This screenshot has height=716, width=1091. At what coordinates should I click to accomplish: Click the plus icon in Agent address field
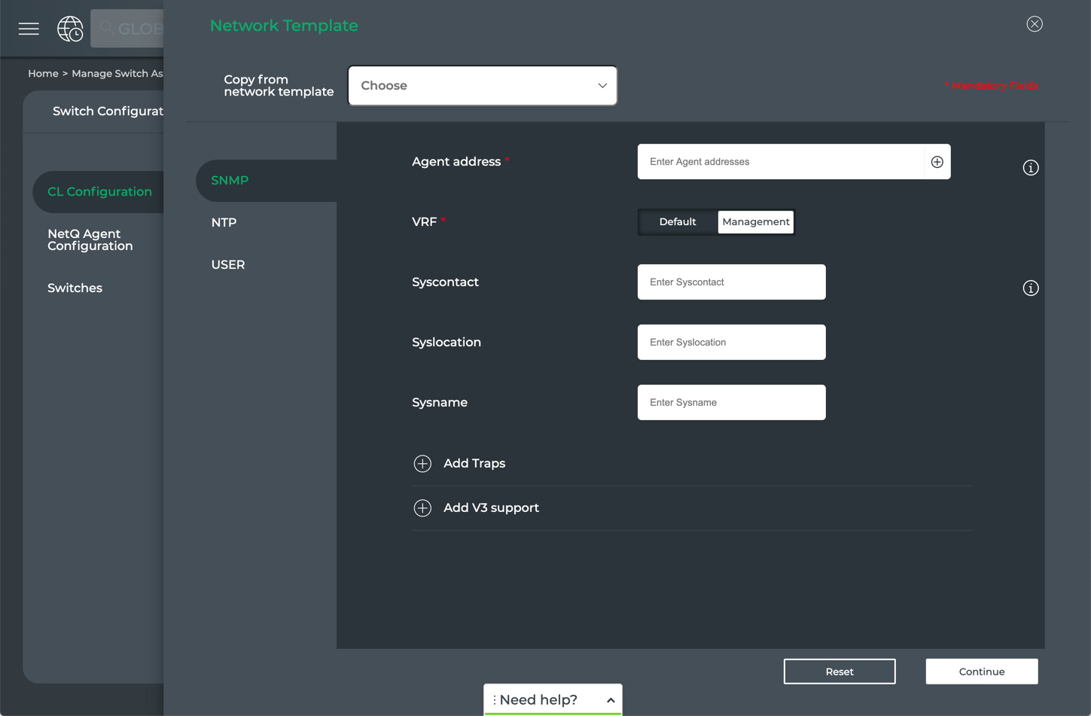click(x=937, y=162)
